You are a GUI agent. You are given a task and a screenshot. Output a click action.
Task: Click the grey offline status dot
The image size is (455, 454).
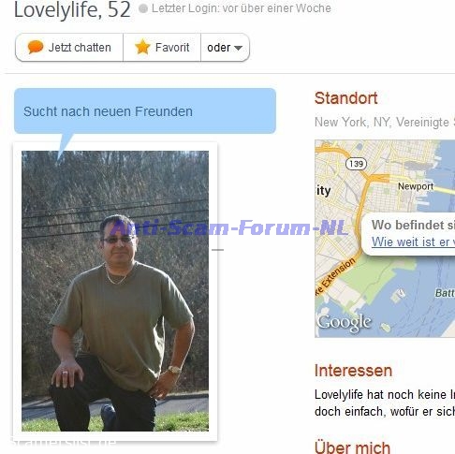(x=143, y=8)
